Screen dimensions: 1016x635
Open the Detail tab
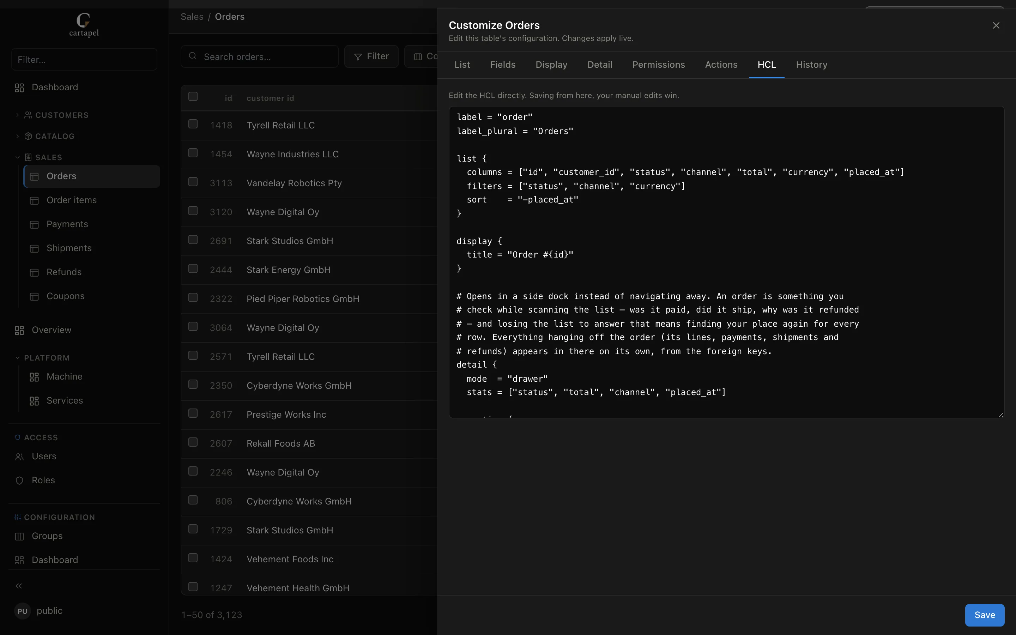coord(599,65)
